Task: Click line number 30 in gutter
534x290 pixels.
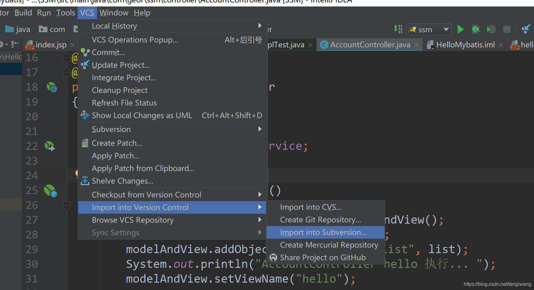Action: coord(32,264)
